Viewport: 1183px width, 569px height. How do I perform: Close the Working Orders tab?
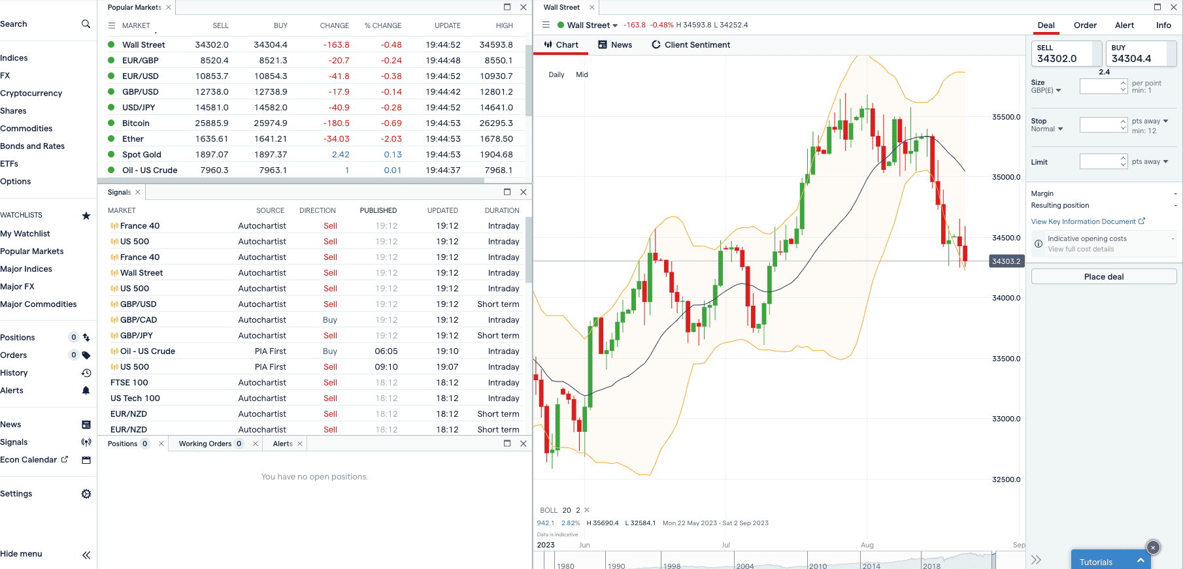tap(256, 444)
